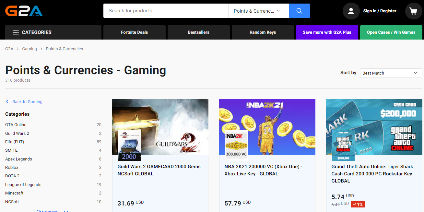
Task: Open Guild Wars 2 GAMECARD 2000 Gems title
Action: (x=159, y=170)
